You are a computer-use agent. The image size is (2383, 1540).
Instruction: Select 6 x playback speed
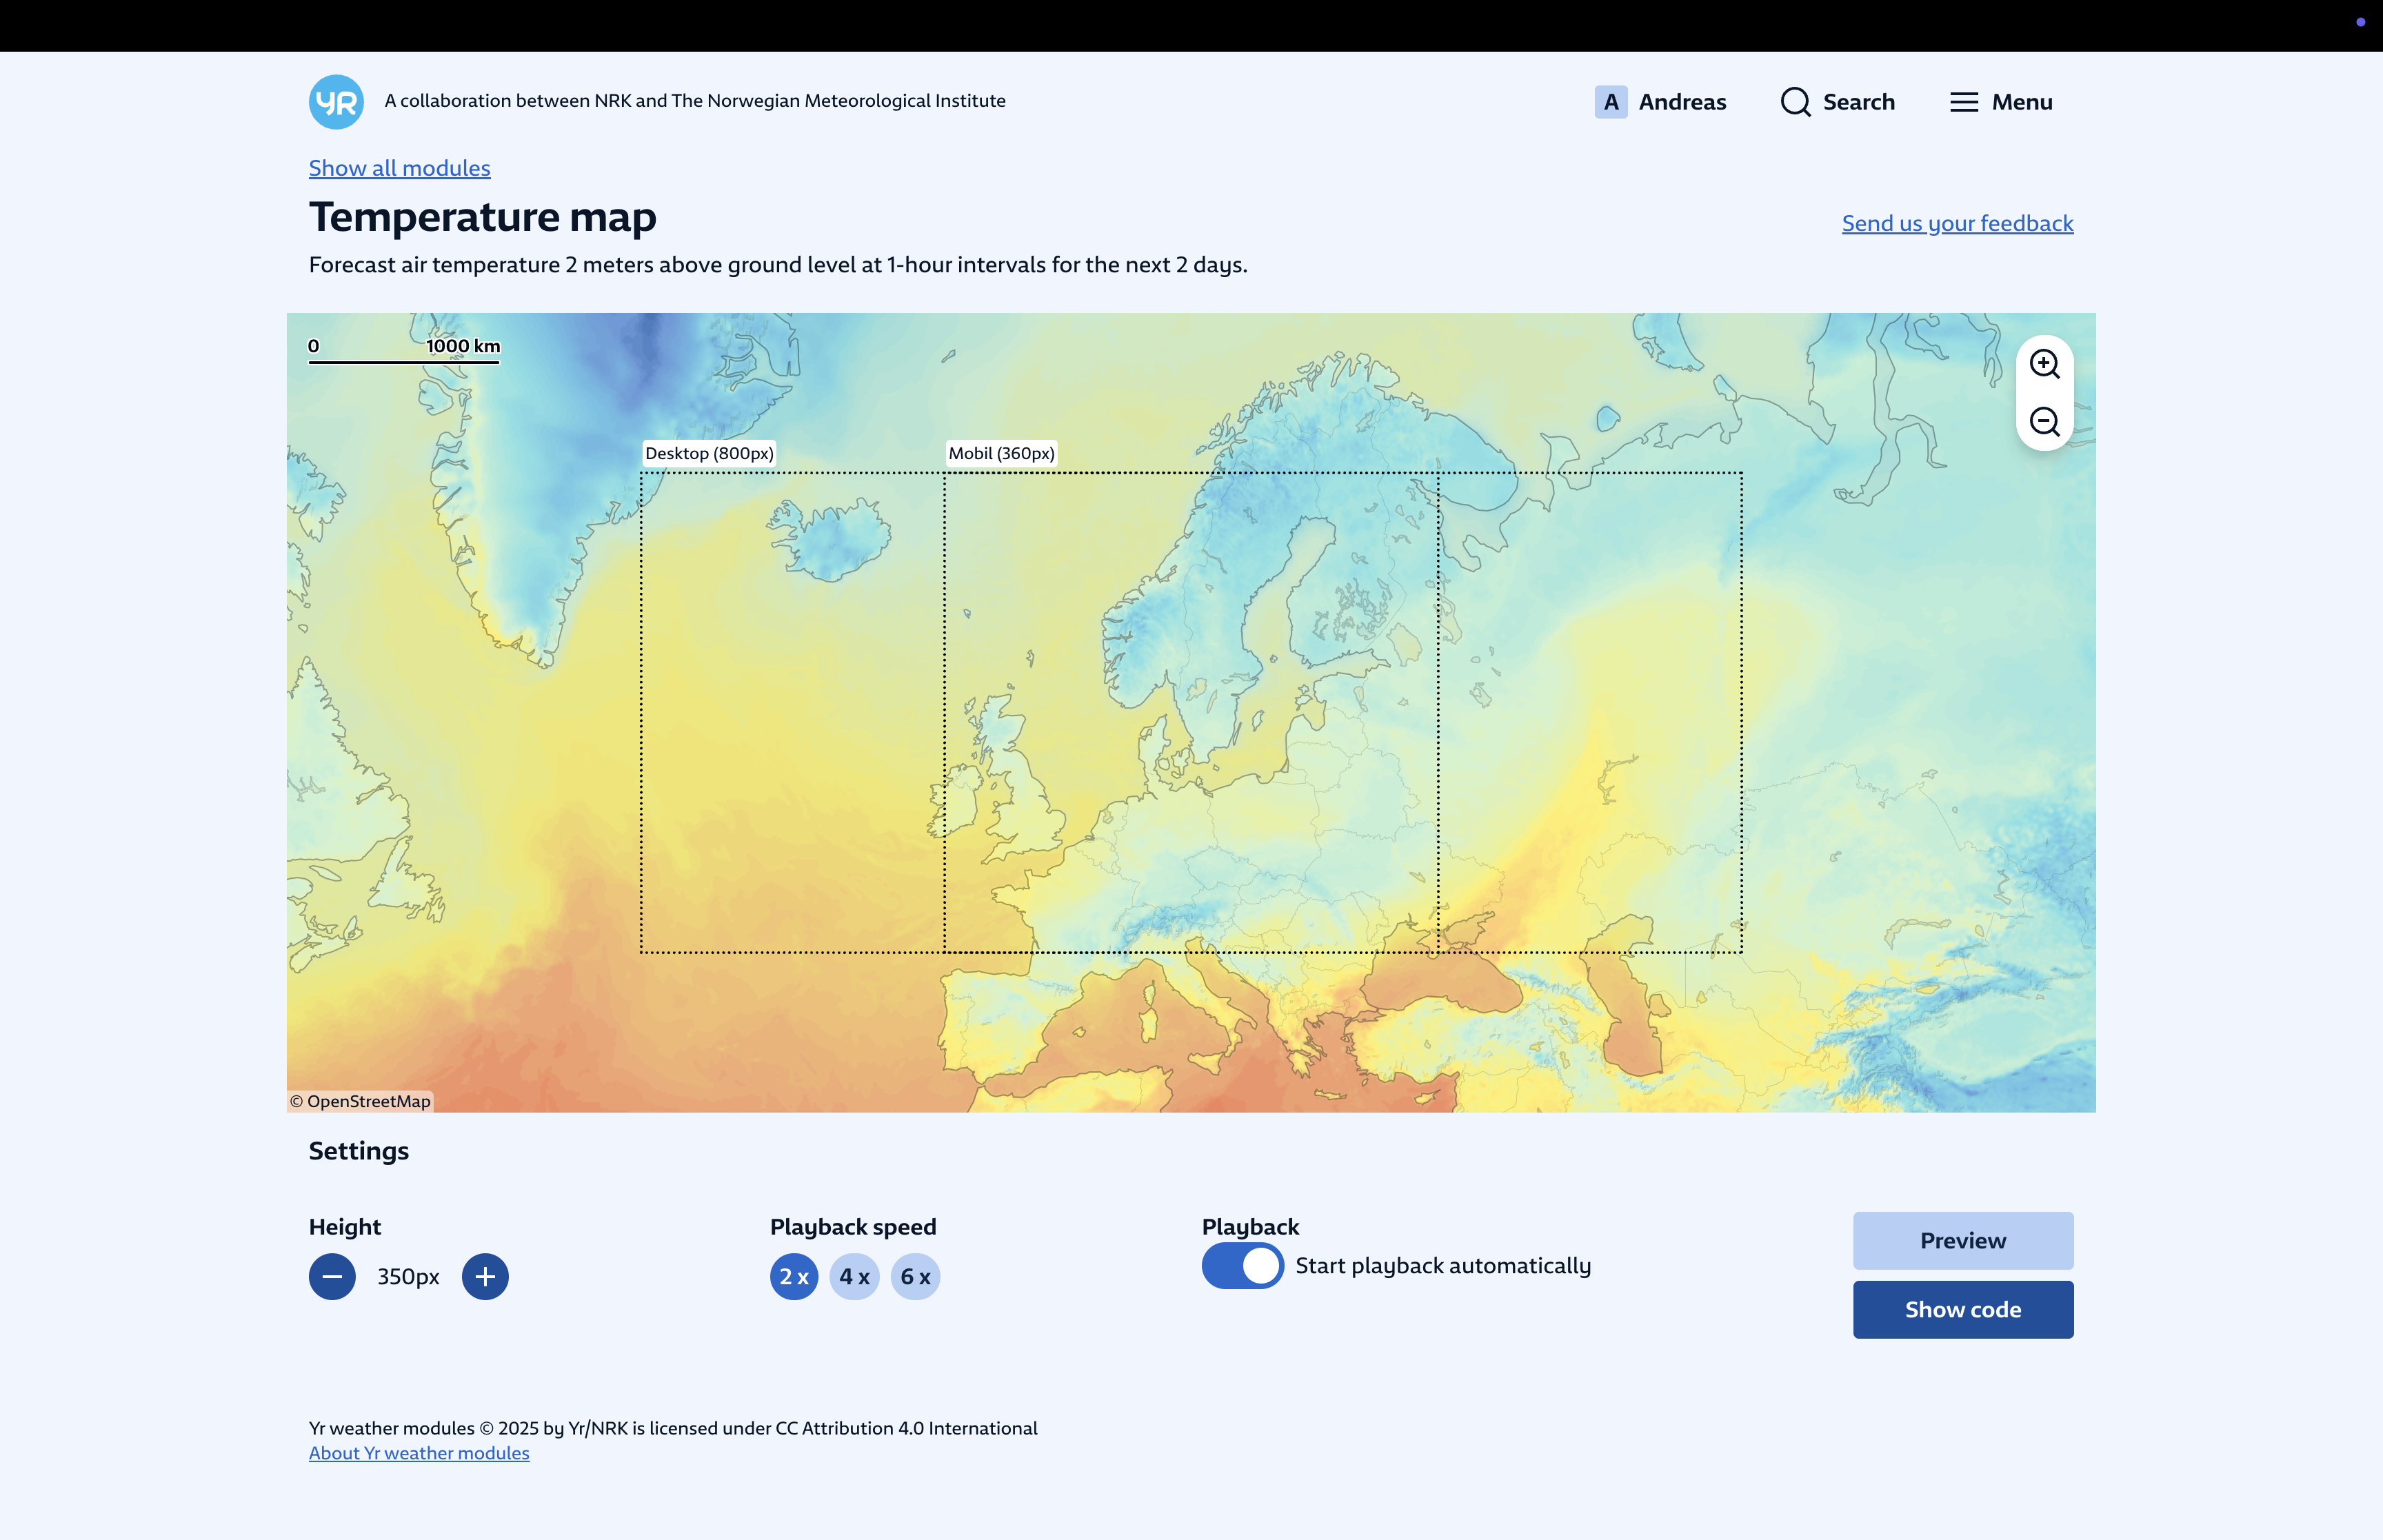coord(915,1277)
